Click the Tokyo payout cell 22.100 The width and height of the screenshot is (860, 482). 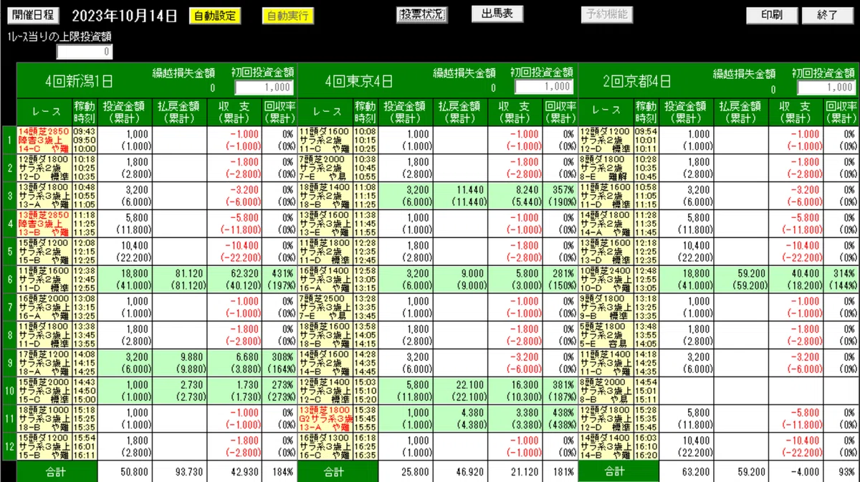coord(459,390)
